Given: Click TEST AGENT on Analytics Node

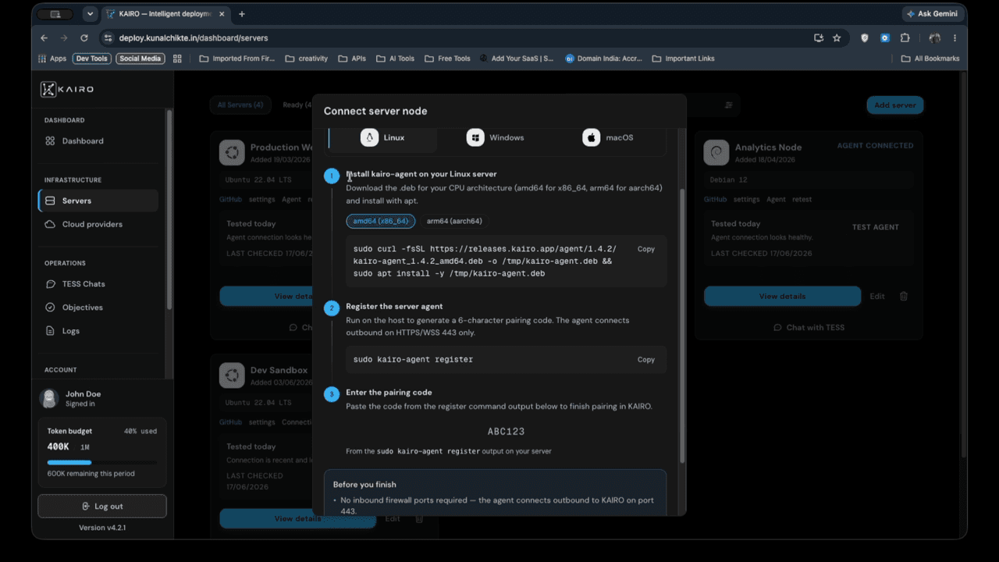Looking at the screenshot, I should 875,227.
